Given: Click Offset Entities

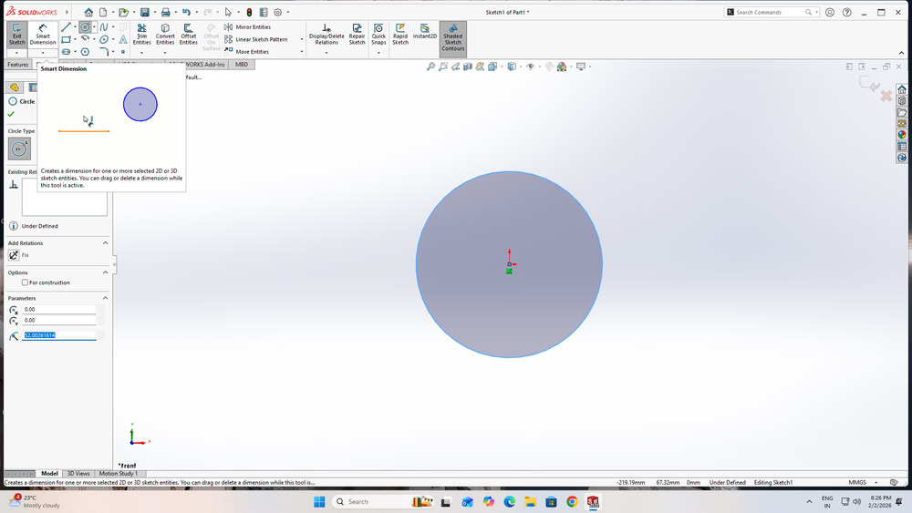Looking at the screenshot, I should tap(189, 35).
